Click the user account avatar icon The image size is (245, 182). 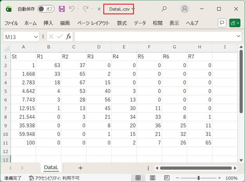coord(185,9)
